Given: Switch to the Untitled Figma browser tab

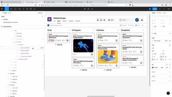Looking at the screenshot, I should coord(50,2).
